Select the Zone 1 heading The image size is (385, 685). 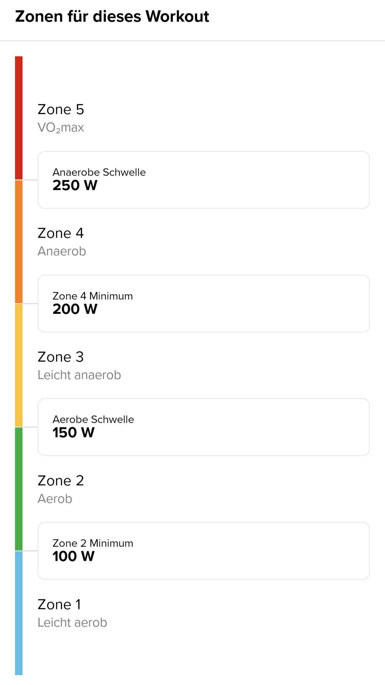click(59, 605)
